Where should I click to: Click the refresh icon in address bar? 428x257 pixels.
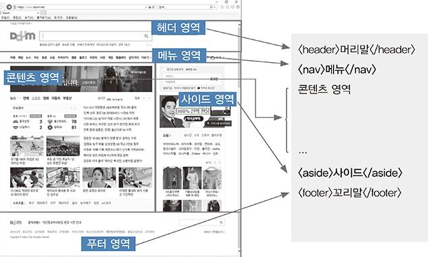(x=153, y=7)
